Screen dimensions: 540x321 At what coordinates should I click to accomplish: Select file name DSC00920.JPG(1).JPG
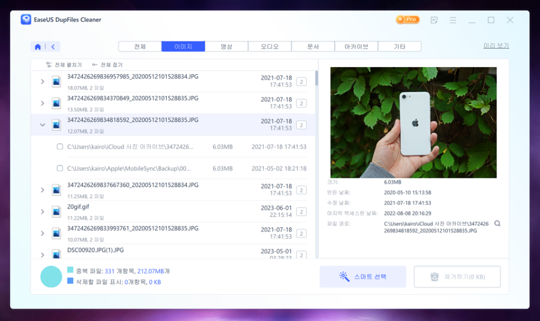coord(96,250)
